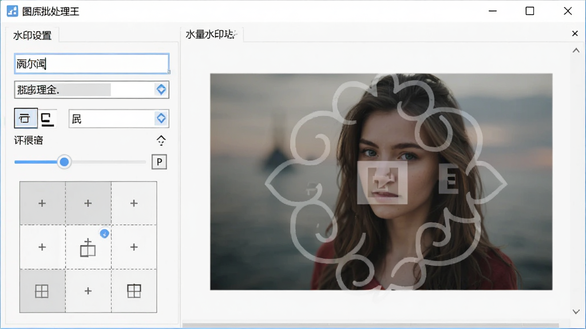
Task: Click the blue check badge on center cell
Action: (105, 234)
